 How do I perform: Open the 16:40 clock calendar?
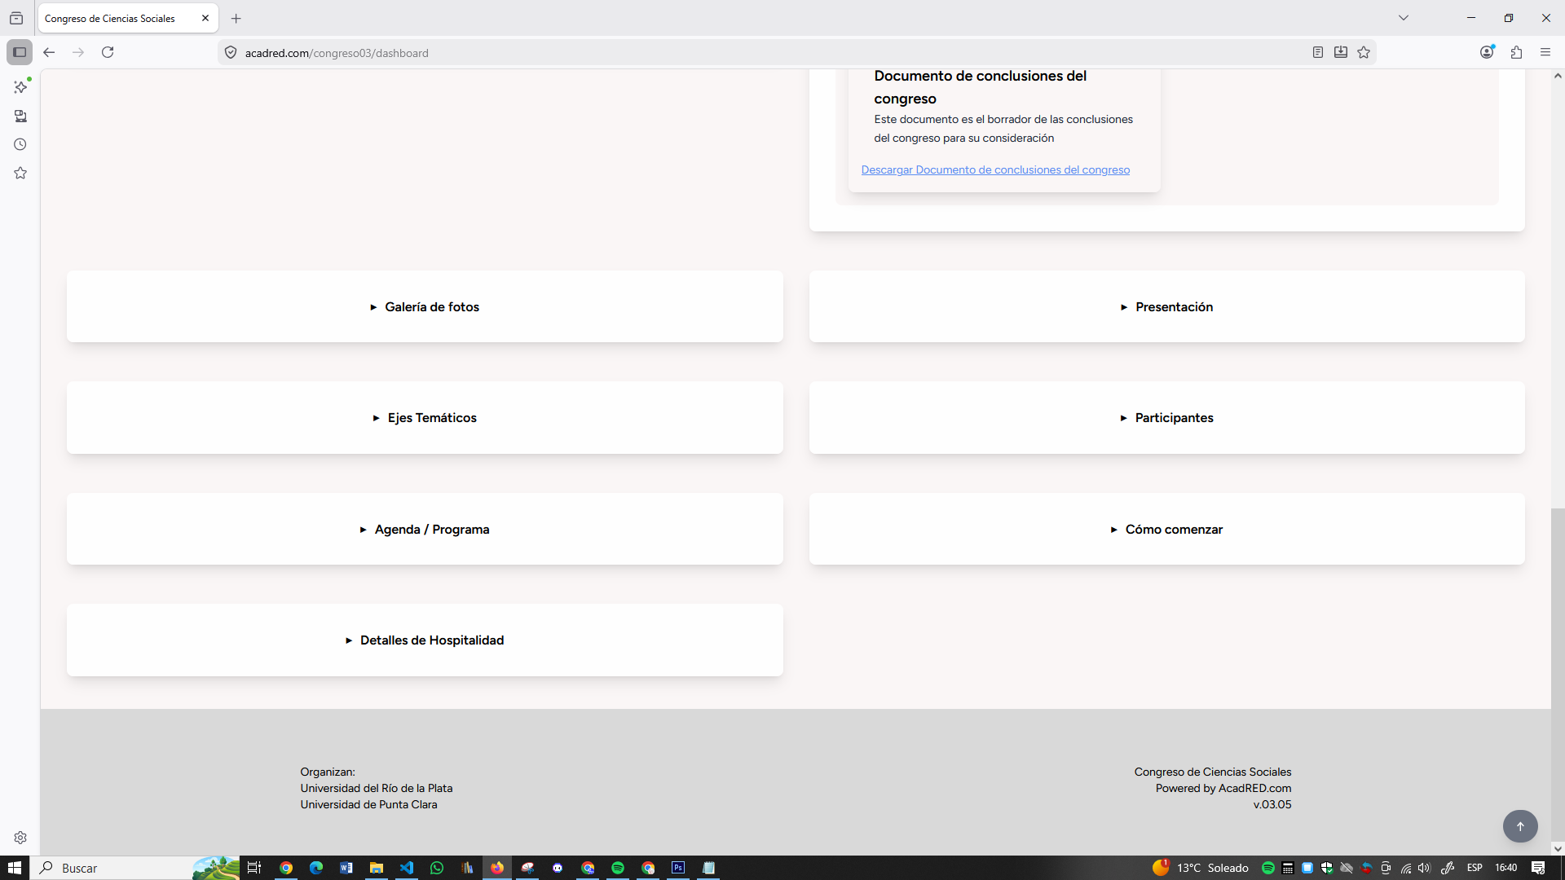(1506, 868)
